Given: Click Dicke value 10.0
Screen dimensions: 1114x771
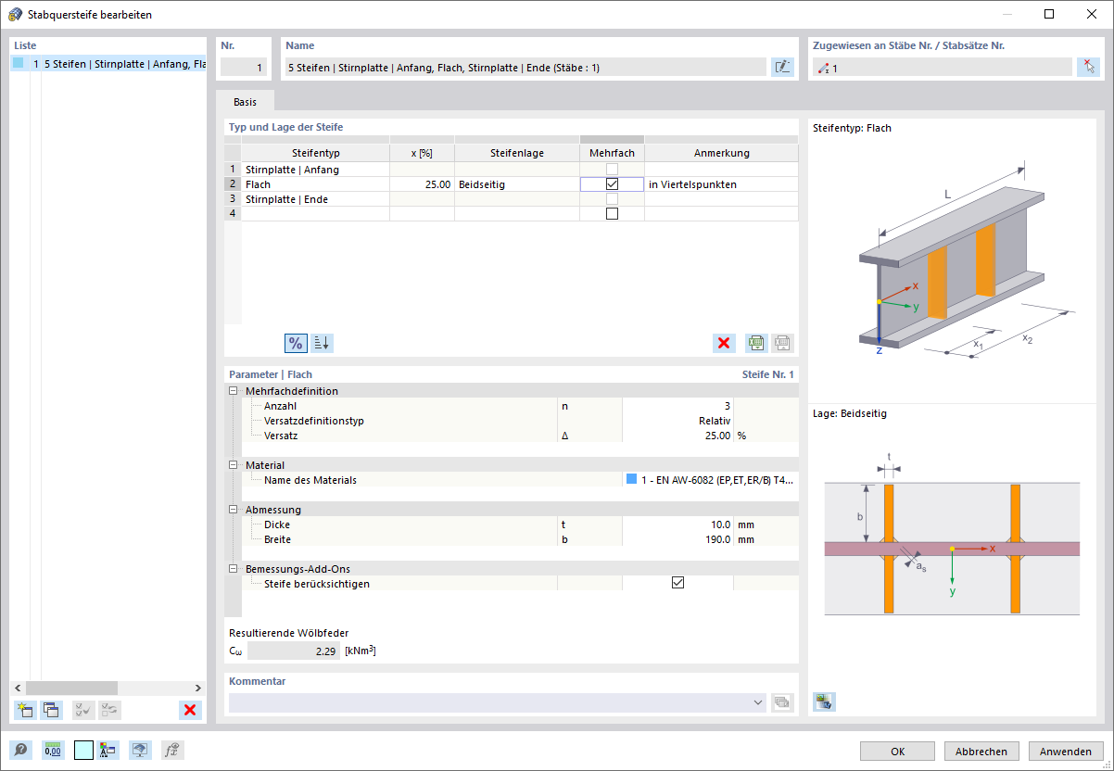Looking at the screenshot, I should (677, 525).
